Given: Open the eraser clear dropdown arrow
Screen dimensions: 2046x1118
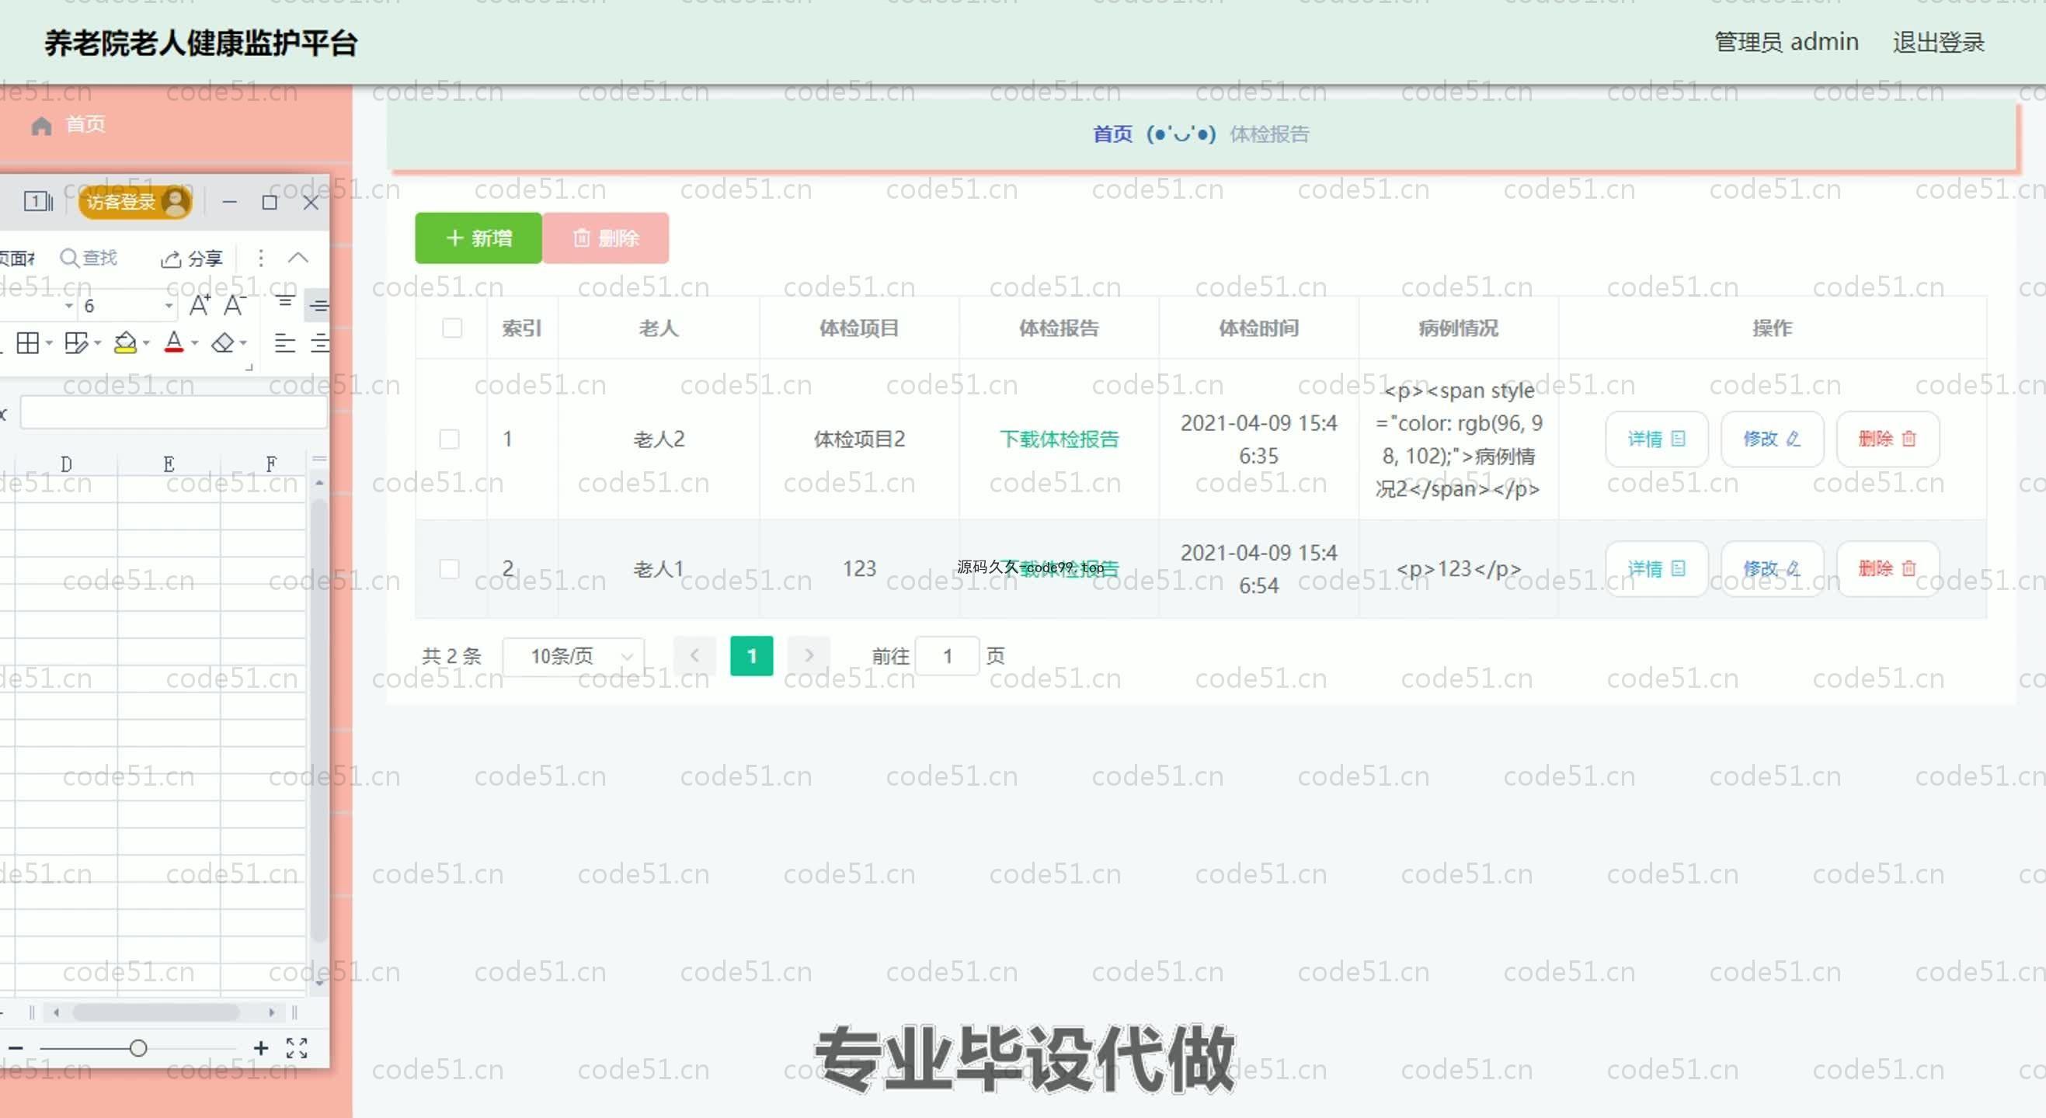Looking at the screenshot, I should (x=243, y=344).
